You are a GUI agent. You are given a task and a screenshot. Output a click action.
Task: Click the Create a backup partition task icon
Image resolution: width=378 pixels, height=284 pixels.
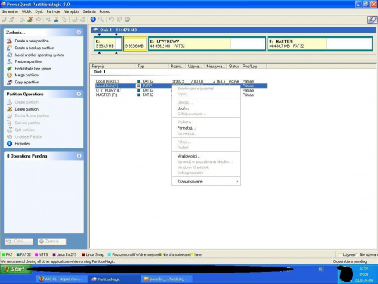click(x=9, y=48)
